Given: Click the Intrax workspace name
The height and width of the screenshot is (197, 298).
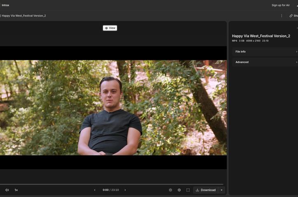Looking at the screenshot, I should [x=5, y=5].
